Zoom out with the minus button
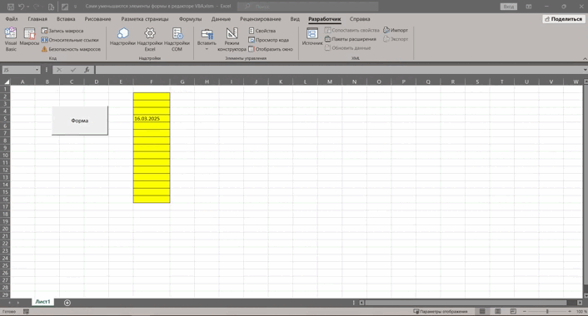This screenshot has height=316, width=588. (524, 312)
